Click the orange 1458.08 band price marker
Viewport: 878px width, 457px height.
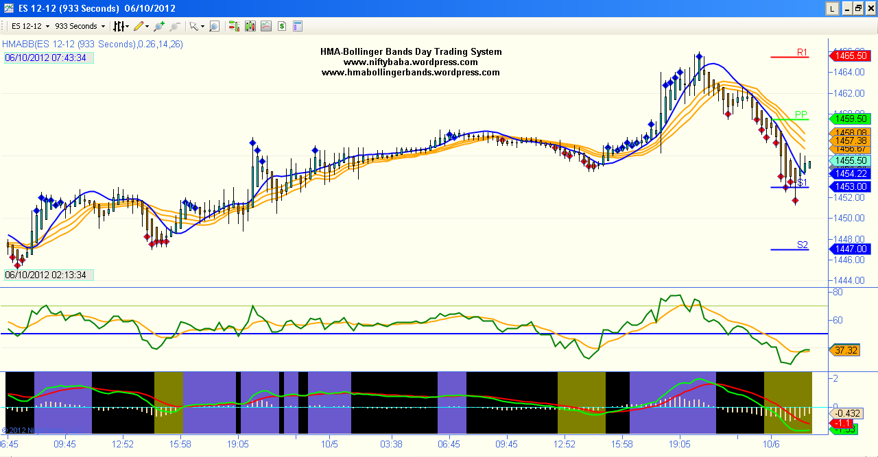click(851, 132)
